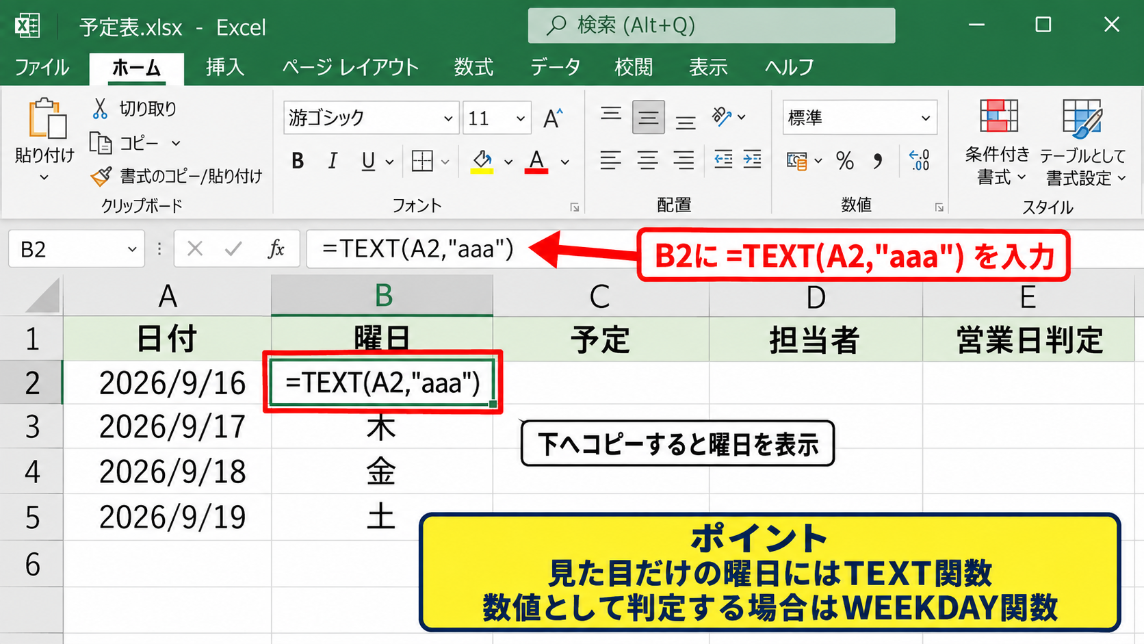Select cell containing 2026/9/16

tap(168, 383)
